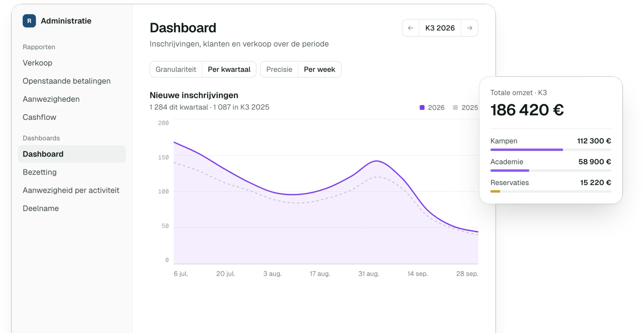Open Aanwezigheid per activiteit dashboard
643x333 pixels.
[71, 190]
